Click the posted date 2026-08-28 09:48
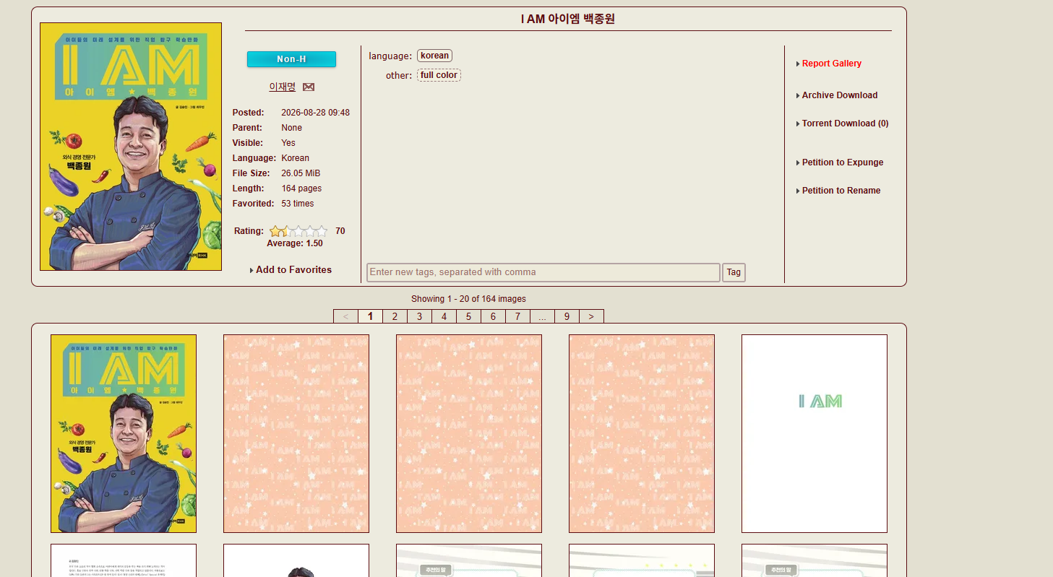Image resolution: width=1053 pixels, height=577 pixels. 315,113
